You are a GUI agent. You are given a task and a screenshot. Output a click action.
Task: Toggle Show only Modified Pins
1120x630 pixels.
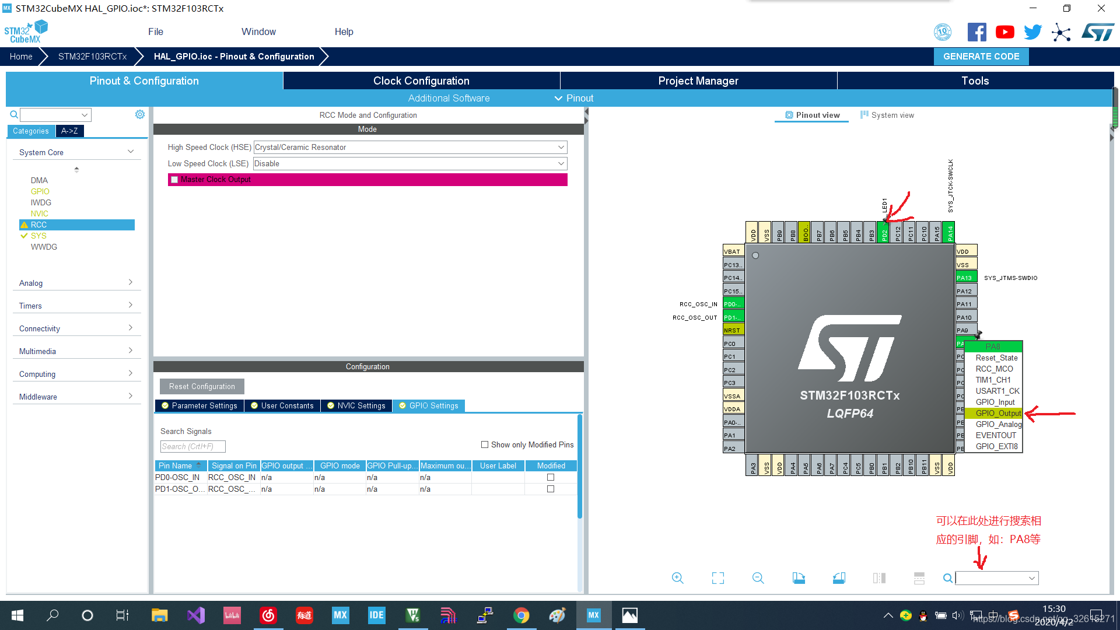[485, 444]
